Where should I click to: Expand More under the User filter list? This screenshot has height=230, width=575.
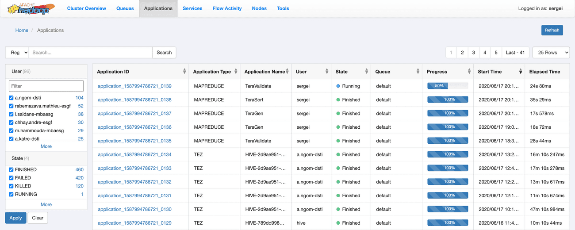pos(46,146)
